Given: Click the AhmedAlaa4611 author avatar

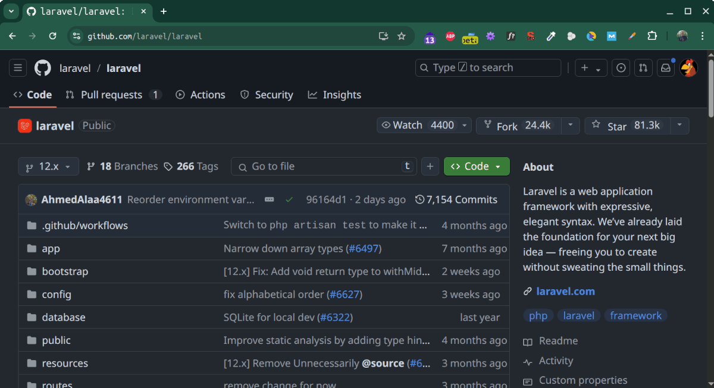Looking at the screenshot, I should [31, 200].
